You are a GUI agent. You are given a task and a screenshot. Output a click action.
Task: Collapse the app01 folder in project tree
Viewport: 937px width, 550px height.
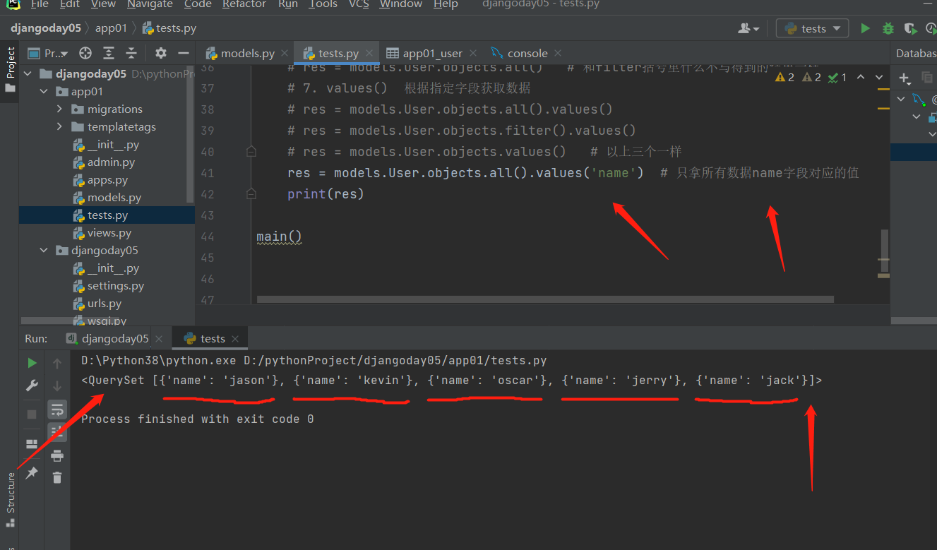(x=44, y=92)
